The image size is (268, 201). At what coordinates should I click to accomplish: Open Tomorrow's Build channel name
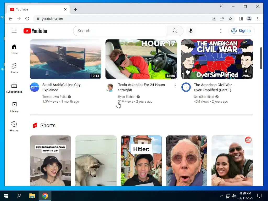coord(54,97)
